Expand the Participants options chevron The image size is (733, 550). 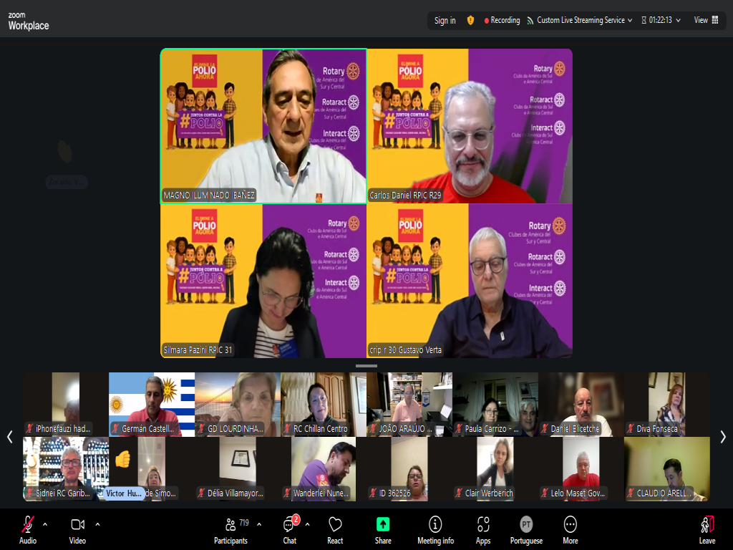(259, 524)
